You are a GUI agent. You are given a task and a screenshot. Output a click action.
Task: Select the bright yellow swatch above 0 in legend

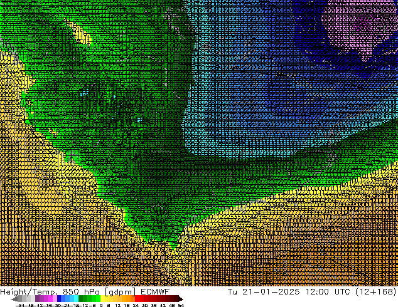[102, 298]
